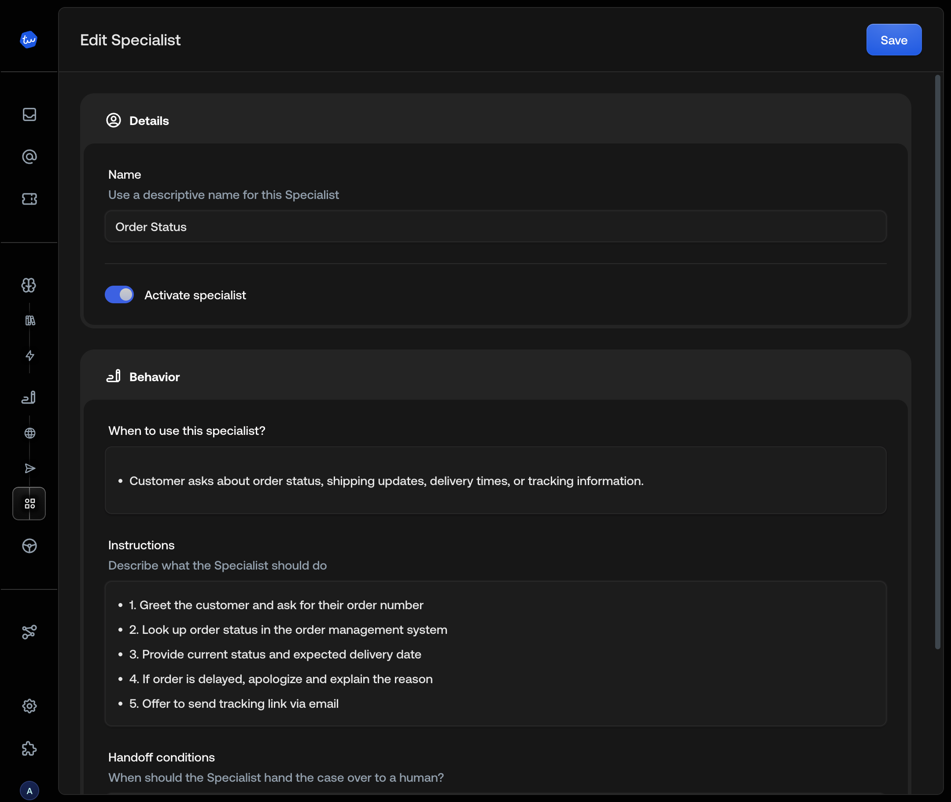Viewport: 951px width, 802px height.
Task: Open the user avatar A menu
Action: click(29, 791)
